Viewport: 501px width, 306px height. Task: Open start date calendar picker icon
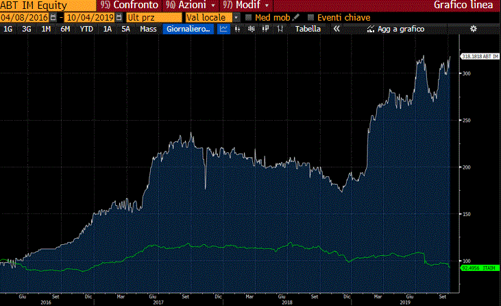tap(53, 16)
